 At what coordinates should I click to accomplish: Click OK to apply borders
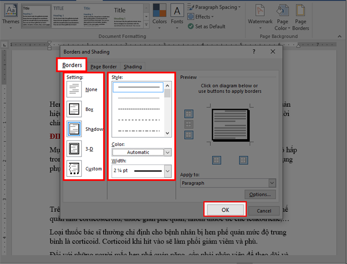click(x=225, y=210)
